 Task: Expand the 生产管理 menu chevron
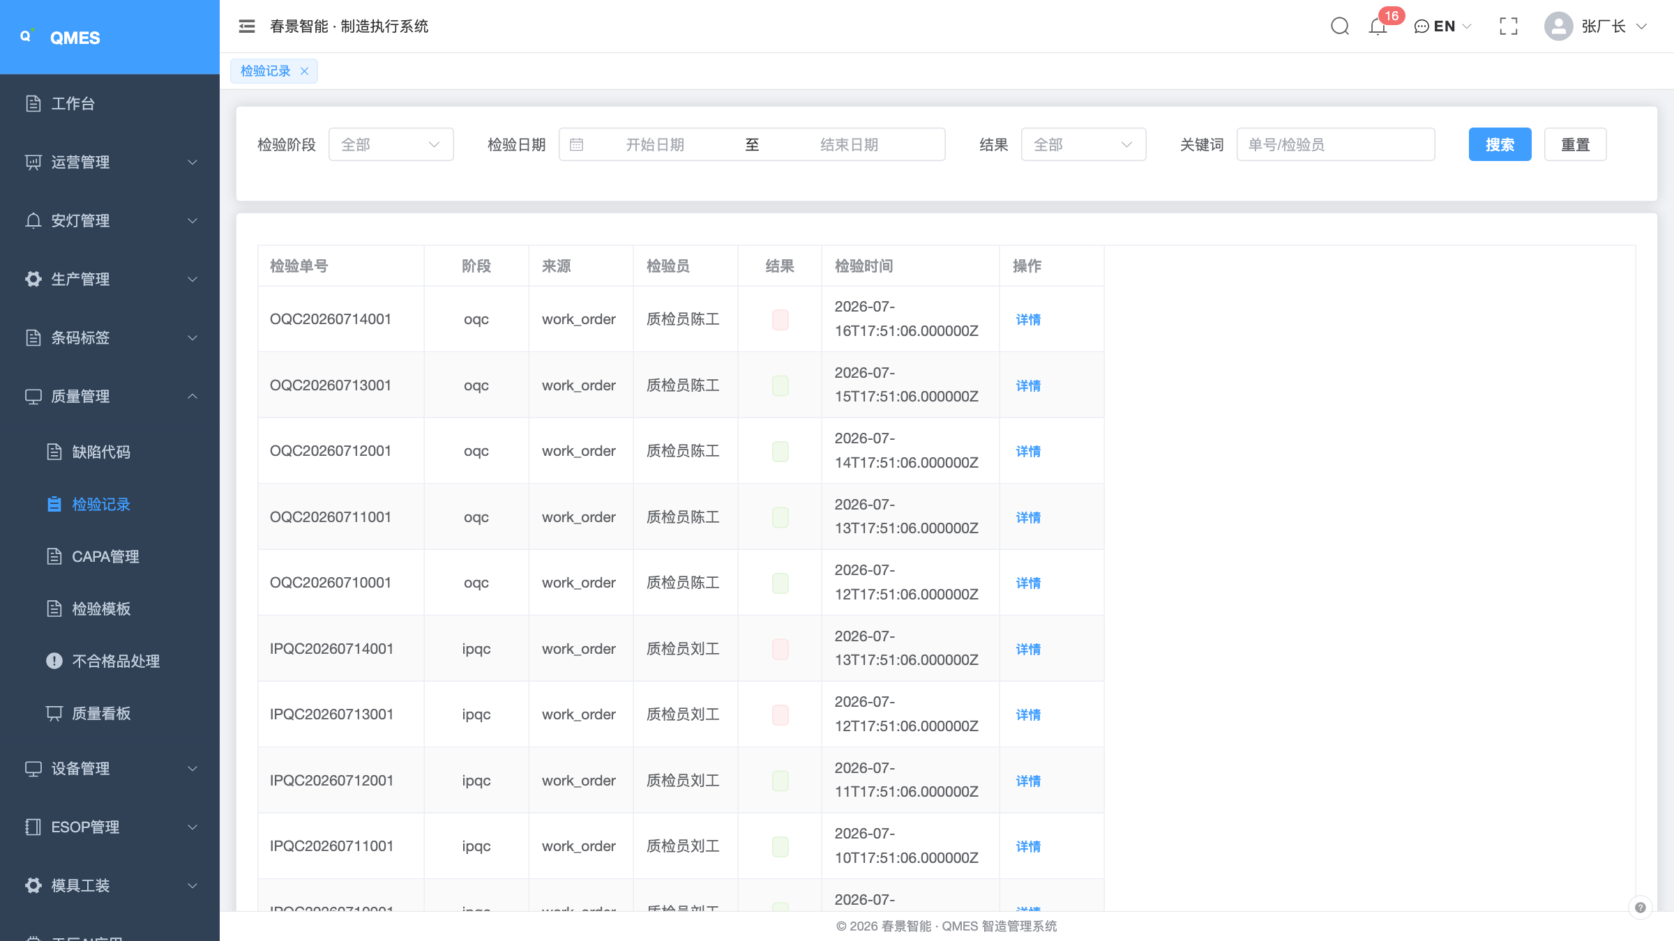(x=193, y=280)
